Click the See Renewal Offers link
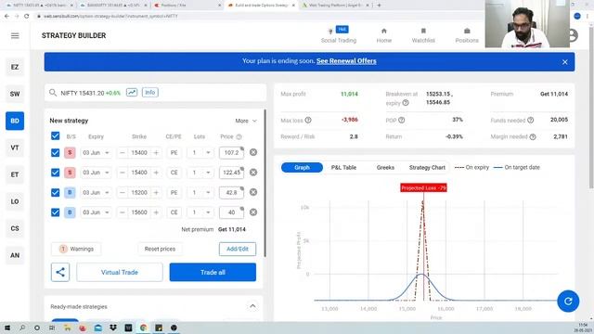594x334 pixels. point(346,61)
